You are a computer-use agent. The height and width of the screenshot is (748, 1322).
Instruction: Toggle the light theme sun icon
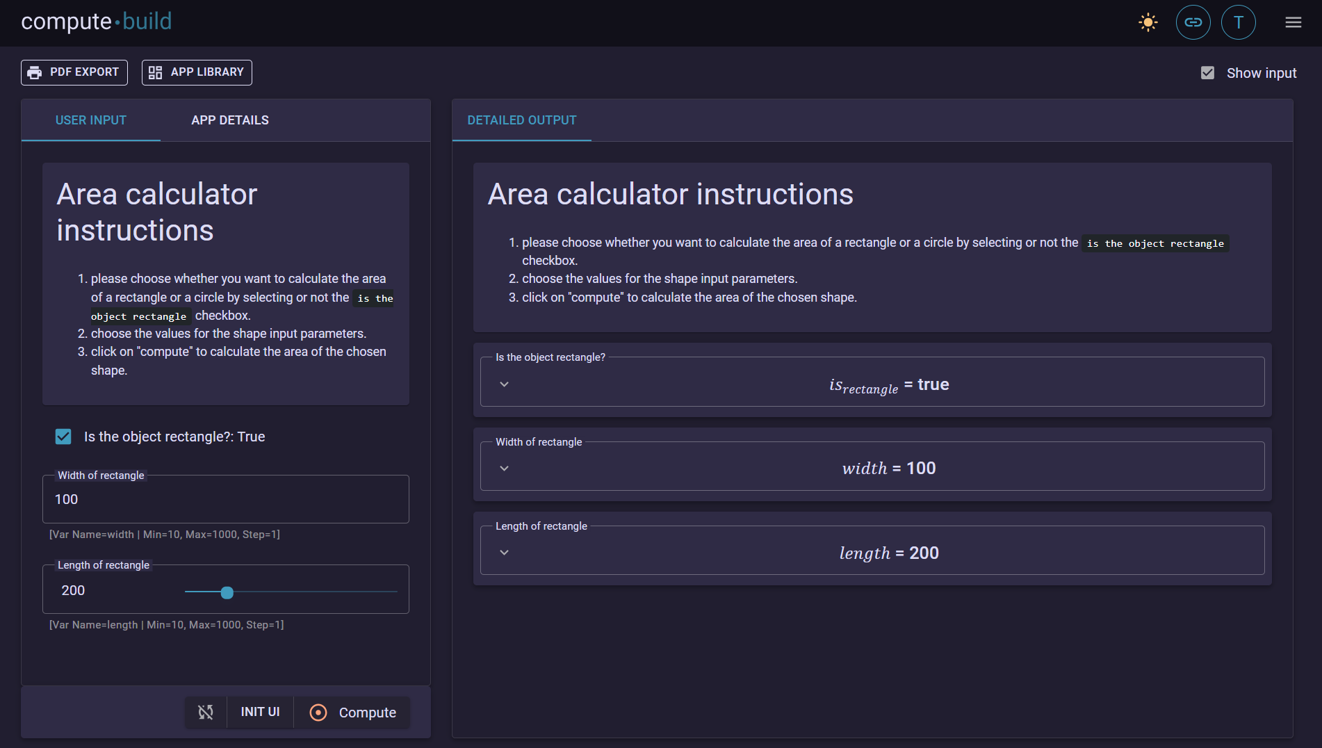tap(1148, 23)
